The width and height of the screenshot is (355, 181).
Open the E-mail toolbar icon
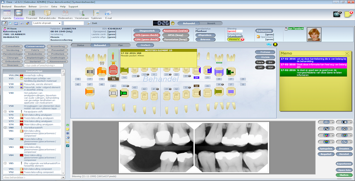pyautogui.click(x=109, y=14)
